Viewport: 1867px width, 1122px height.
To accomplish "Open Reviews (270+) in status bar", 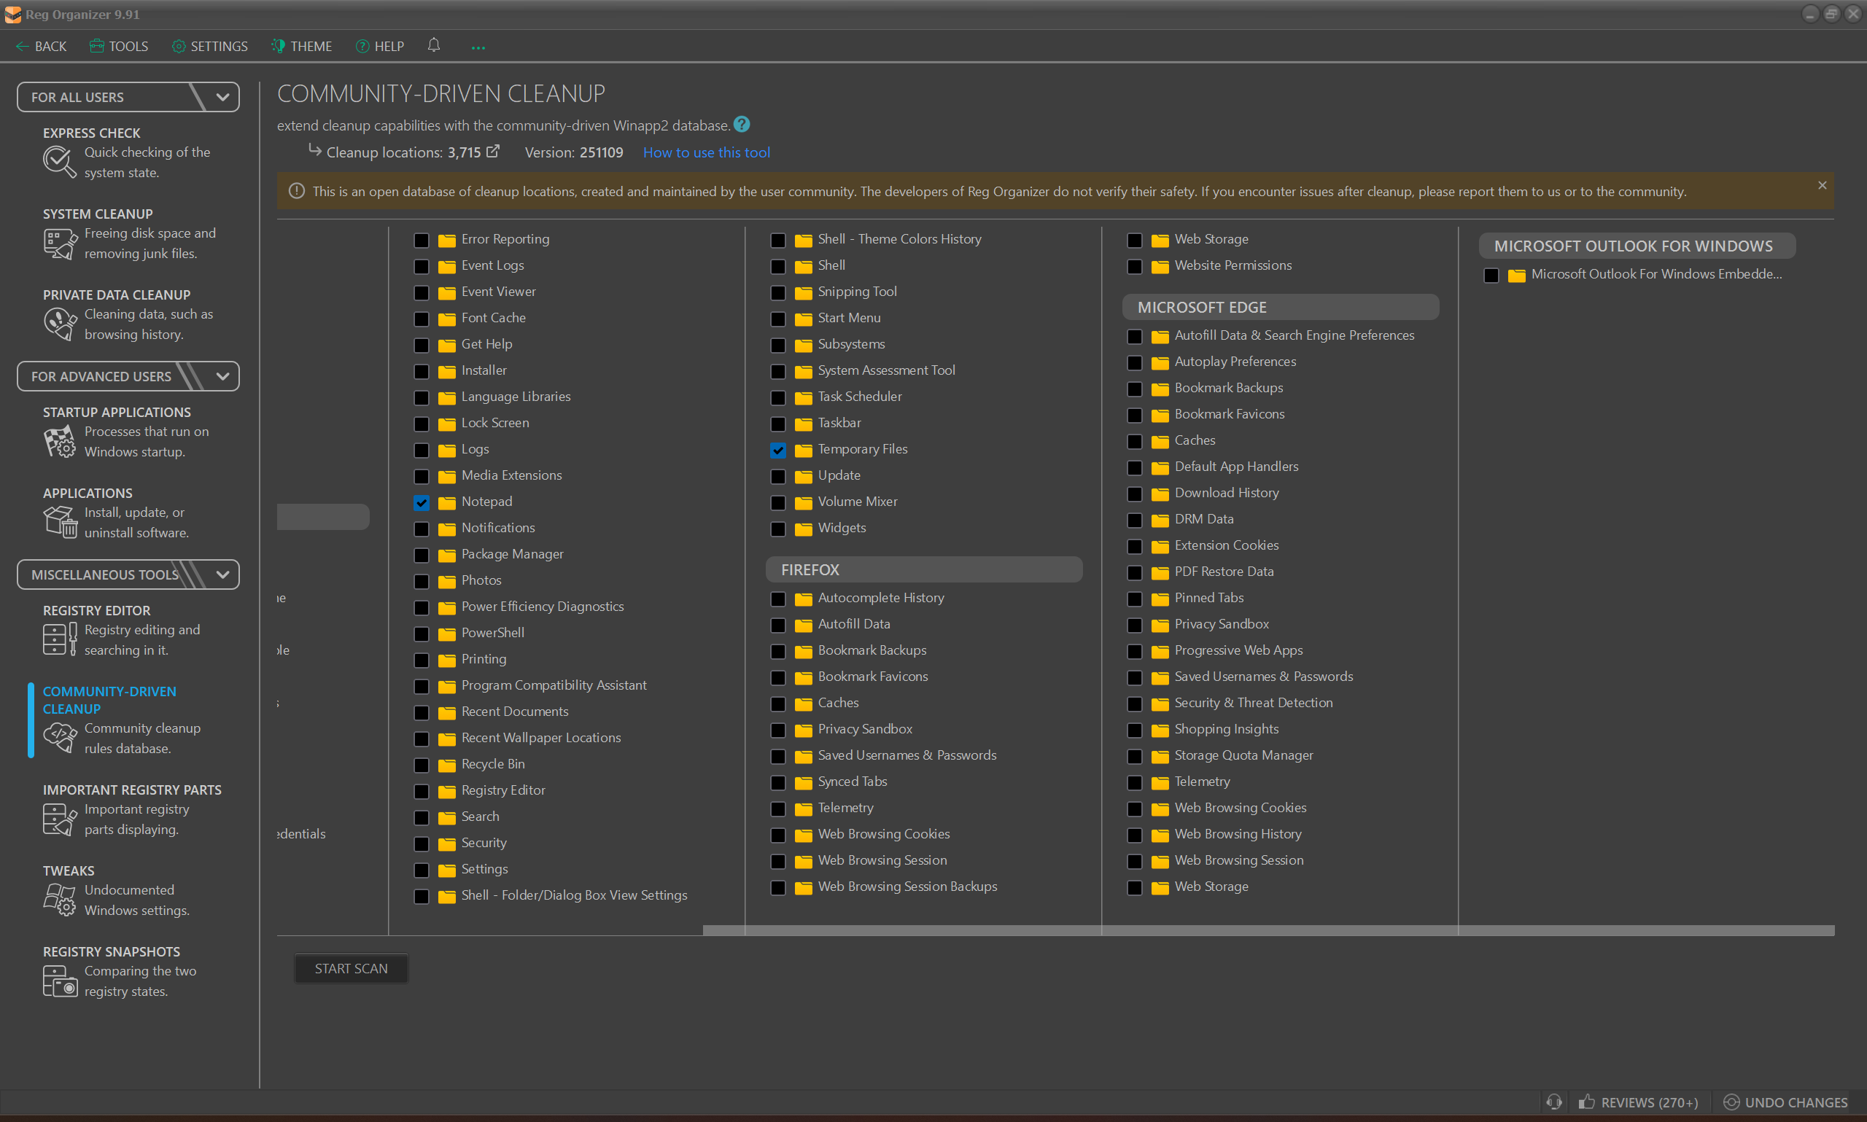I will (1638, 1102).
